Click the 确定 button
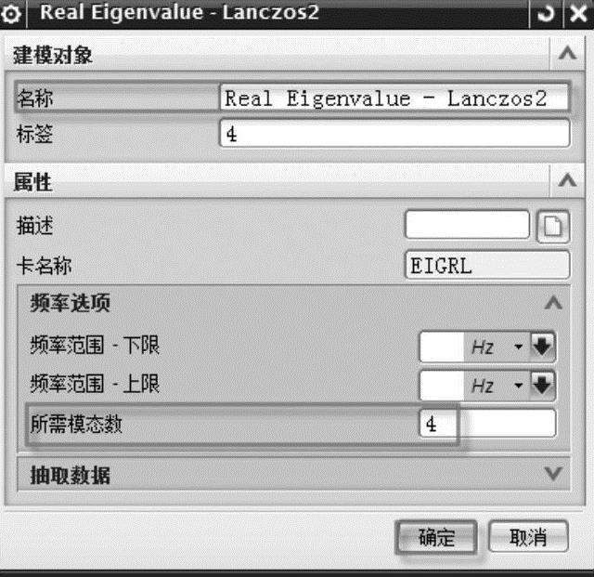Image resolution: width=594 pixels, height=577 pixels. click(436, 537)
